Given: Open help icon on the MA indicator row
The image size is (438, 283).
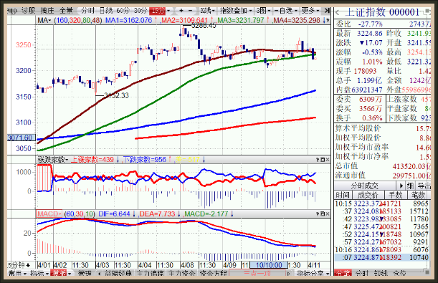Looking at the screenshot, I should pyautogui.click(x=328, y=20).
